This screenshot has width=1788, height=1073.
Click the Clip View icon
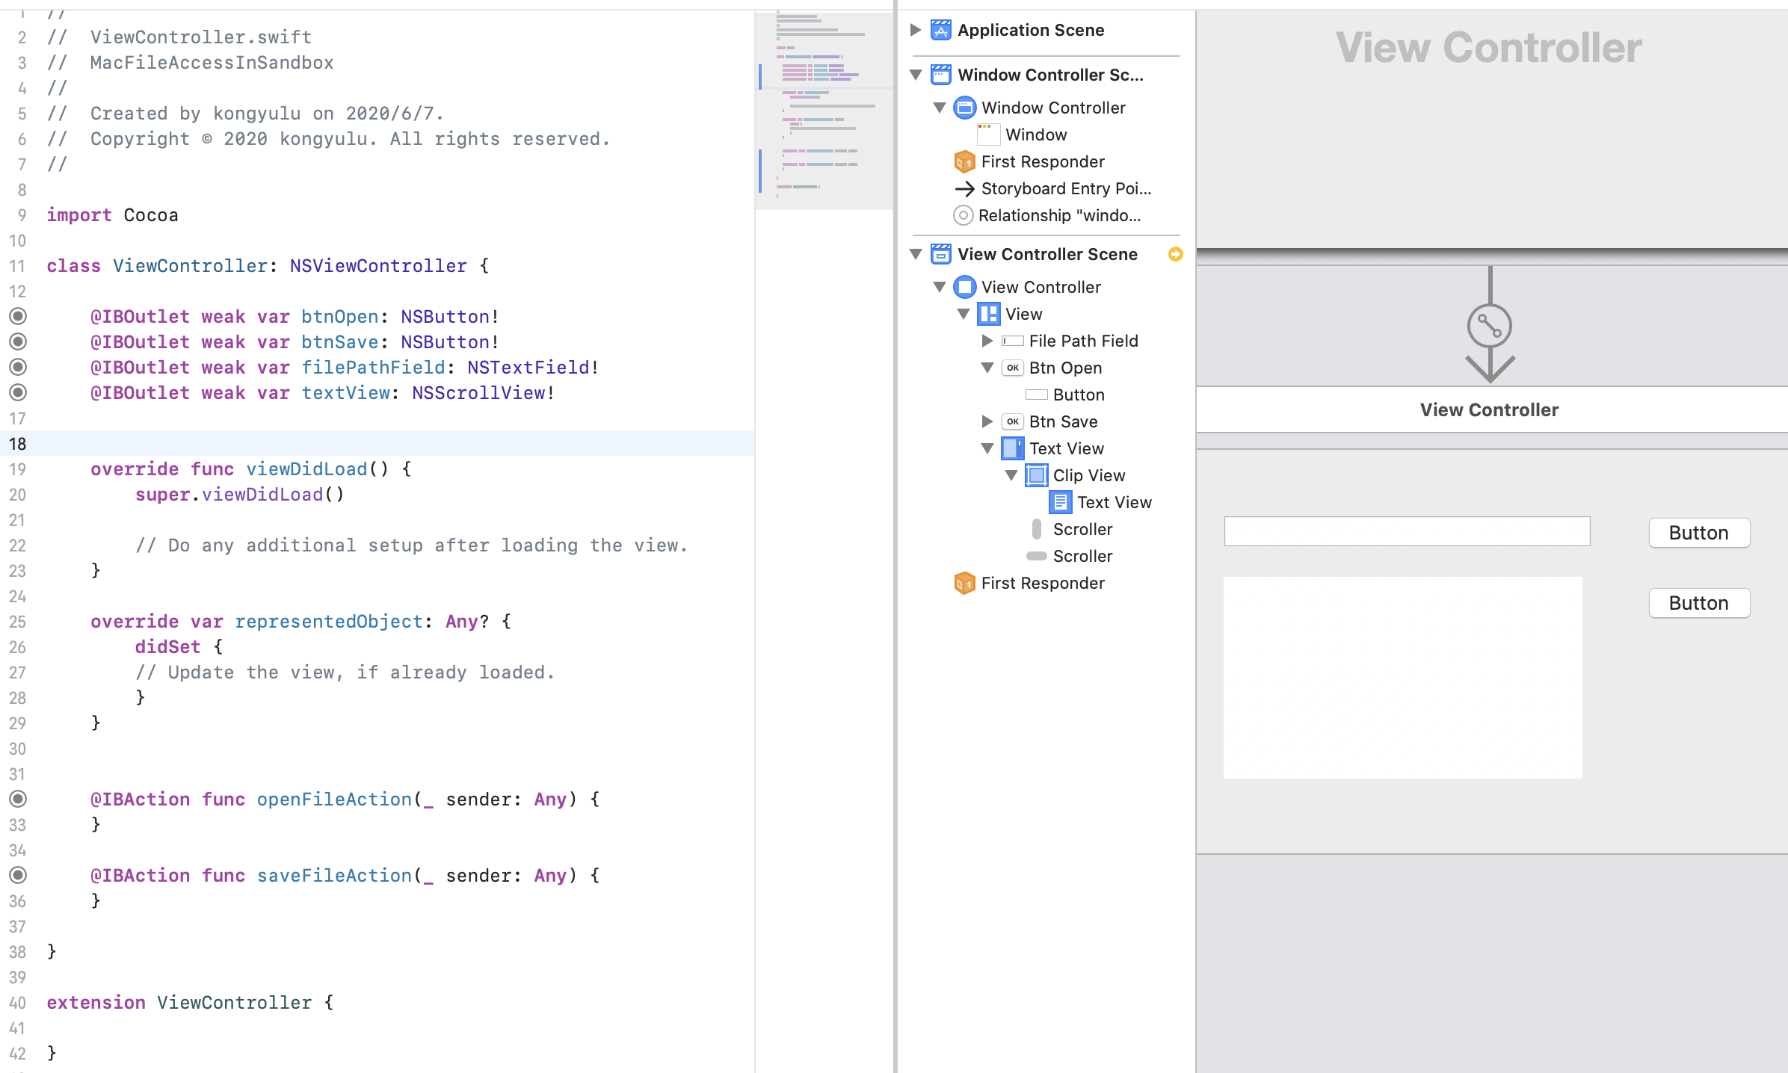(x=1036, y=474)
